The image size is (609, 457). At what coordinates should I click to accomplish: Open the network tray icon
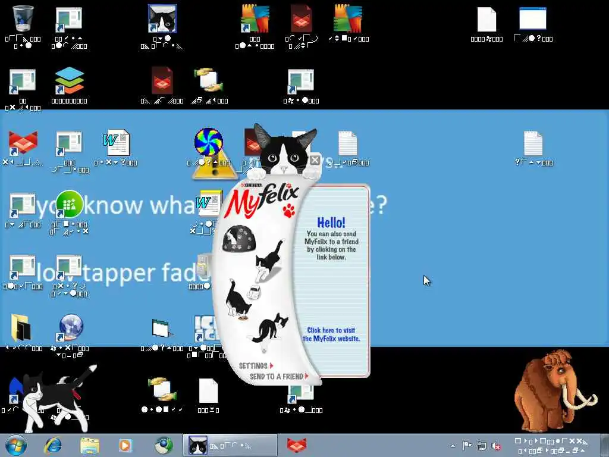point(482,446)
